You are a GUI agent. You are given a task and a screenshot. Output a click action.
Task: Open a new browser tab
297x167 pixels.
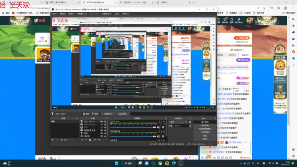coord(195,3)
